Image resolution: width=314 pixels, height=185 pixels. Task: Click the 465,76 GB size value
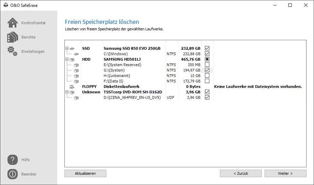pyautogui.click(x=191, y=59)
